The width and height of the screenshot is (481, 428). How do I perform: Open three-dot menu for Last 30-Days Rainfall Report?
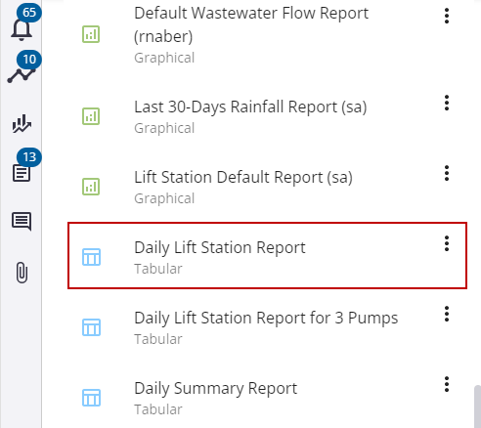tap(447, 103)
